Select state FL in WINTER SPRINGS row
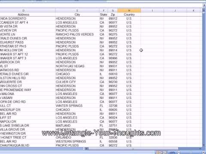This screenshot has height=154, width=206. pyautogui.click(x=103, y=106)
